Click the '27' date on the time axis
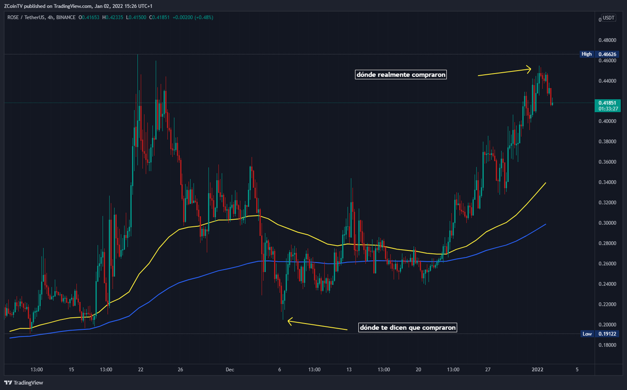This screenshot has height=390, width=627. [487, 370]
